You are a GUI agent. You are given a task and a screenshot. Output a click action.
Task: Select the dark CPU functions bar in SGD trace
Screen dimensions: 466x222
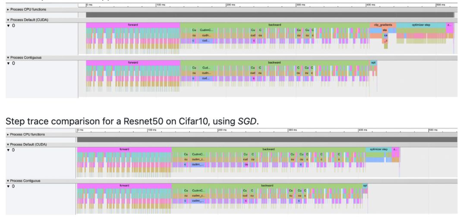pyautogui.click(x=267, y=140)
